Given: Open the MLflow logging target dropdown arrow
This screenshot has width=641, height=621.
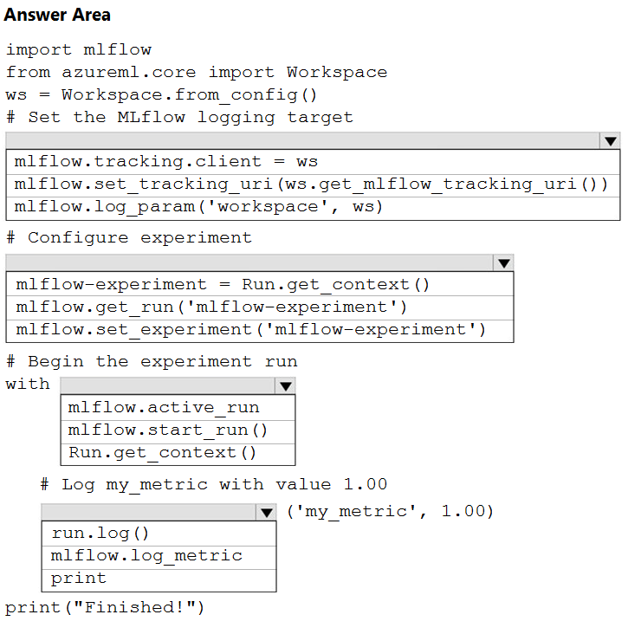Looking at the screenshot, I should (x=610, y=141).
